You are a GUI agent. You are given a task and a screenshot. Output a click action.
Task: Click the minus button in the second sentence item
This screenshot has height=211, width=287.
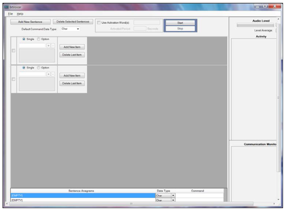pos(53,74)
